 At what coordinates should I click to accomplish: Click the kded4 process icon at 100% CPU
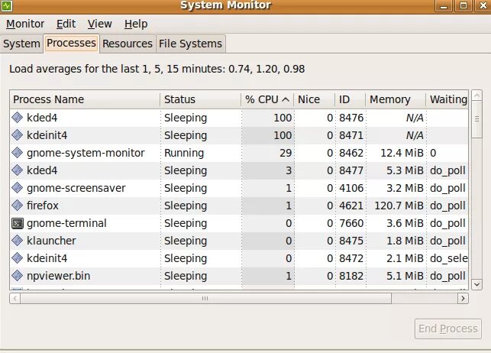pyautogui.click(x=18, y=118)
